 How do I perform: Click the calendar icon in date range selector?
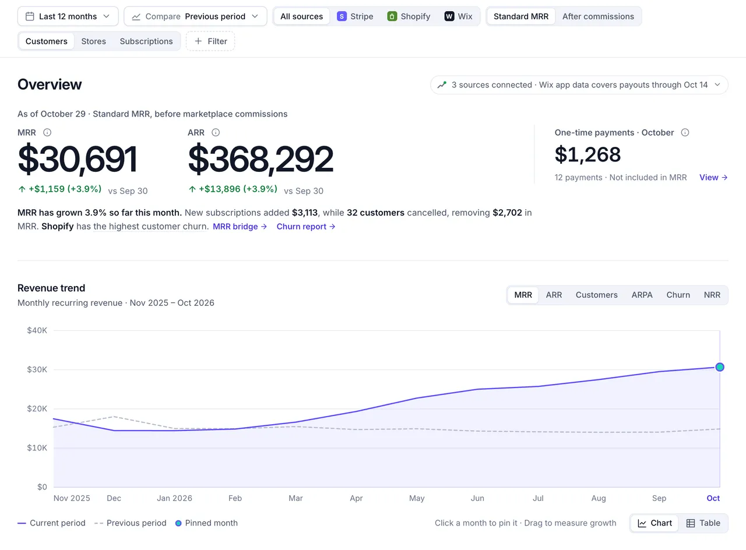(30, 16)
